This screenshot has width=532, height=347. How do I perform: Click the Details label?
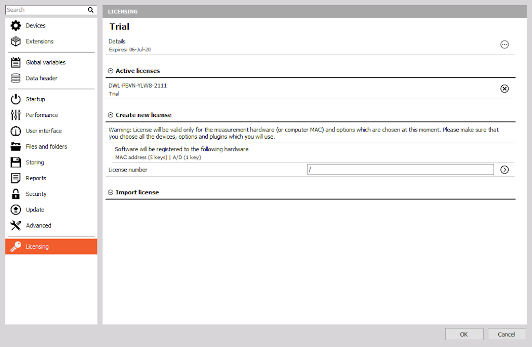(117, 42)
